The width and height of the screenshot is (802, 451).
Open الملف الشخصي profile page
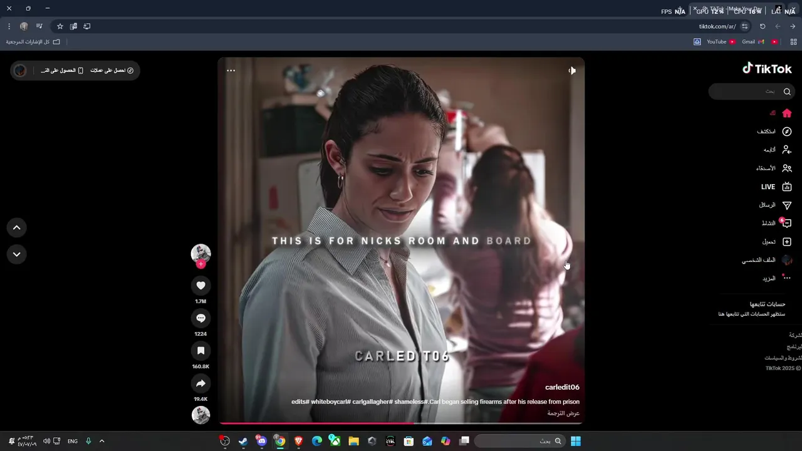click(x=767, y=260)
